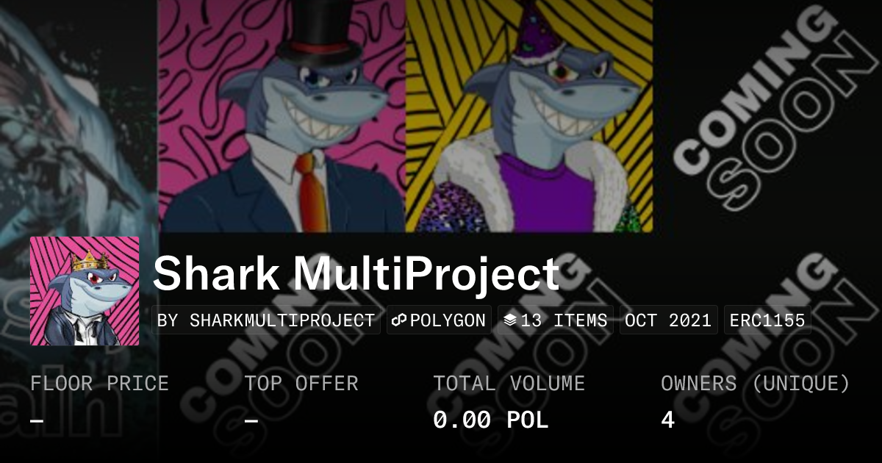Click the ERC1155 token standard badge
882x463 pixels.
[x=767, y=320]
